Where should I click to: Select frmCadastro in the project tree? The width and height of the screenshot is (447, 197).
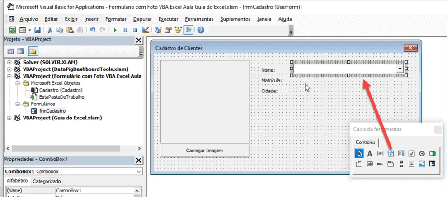tap(52, 111)
